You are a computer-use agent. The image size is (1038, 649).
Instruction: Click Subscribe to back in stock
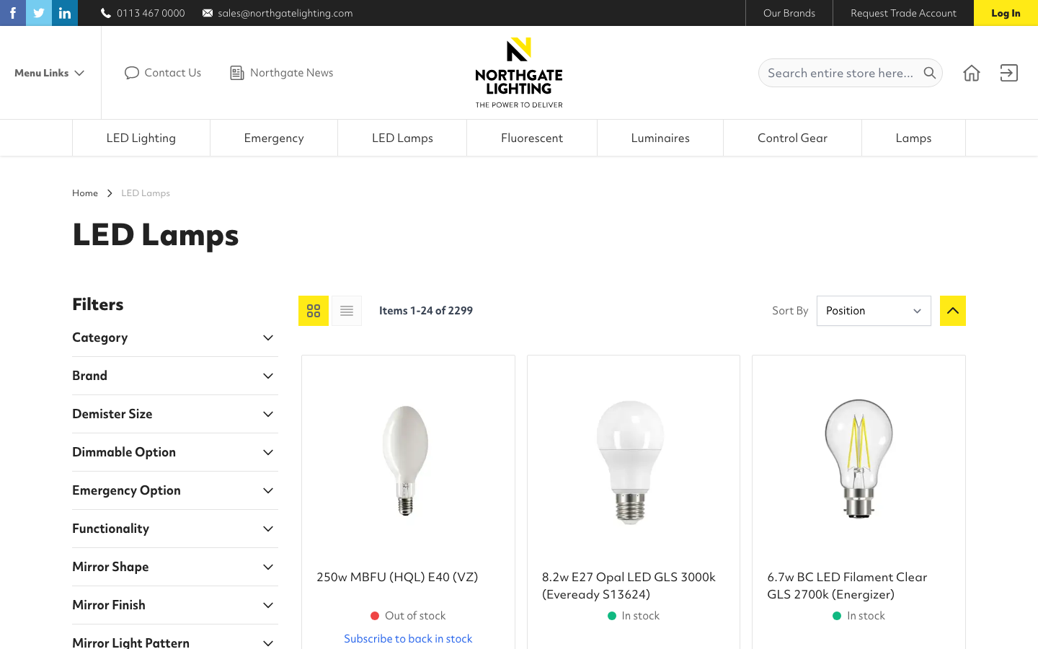point(408,639)
